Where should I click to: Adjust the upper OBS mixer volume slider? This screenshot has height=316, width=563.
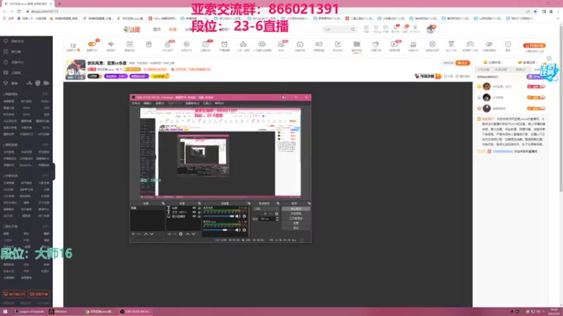[x=219, y=216]
